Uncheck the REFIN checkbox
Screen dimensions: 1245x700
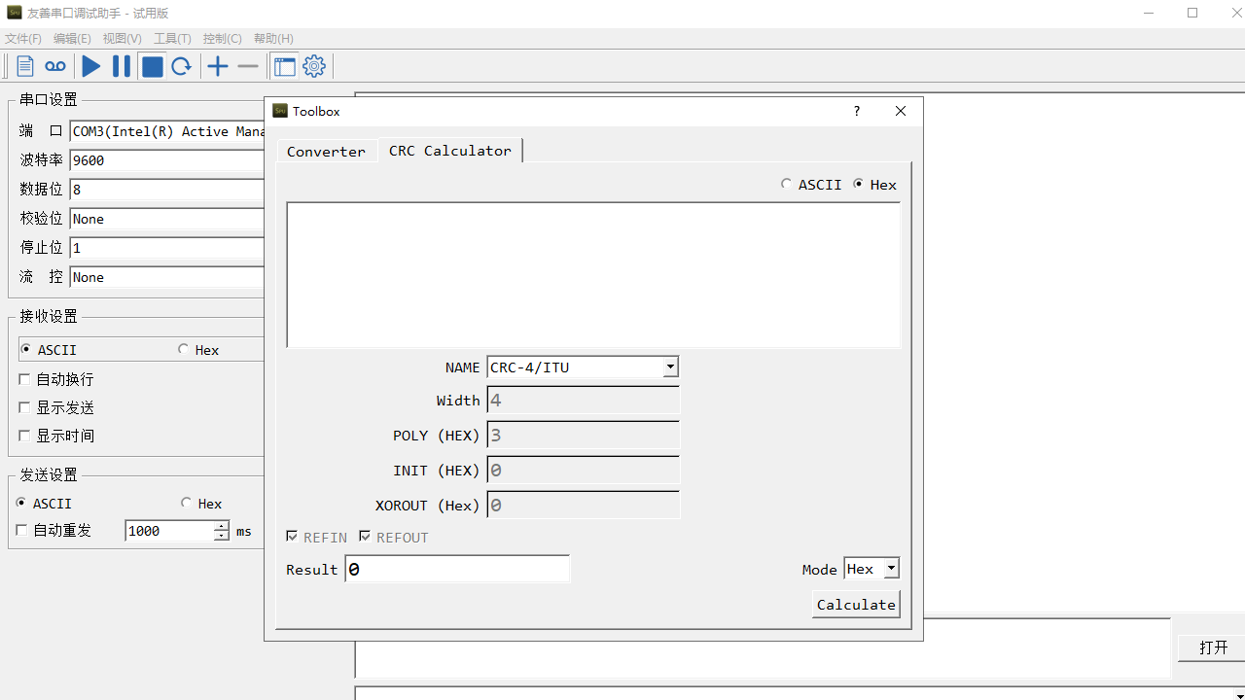292,536
